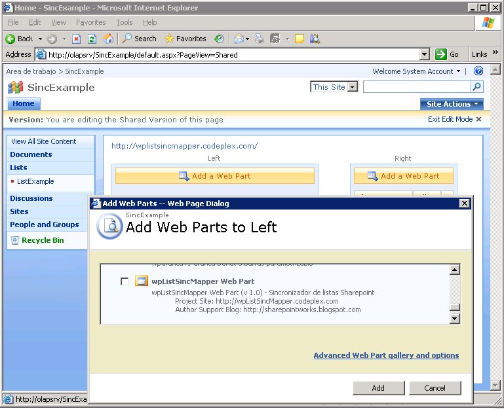Open the Back button history dropdown
The height and width of the screenshot is (409, 504).
[x=40, y=39]
